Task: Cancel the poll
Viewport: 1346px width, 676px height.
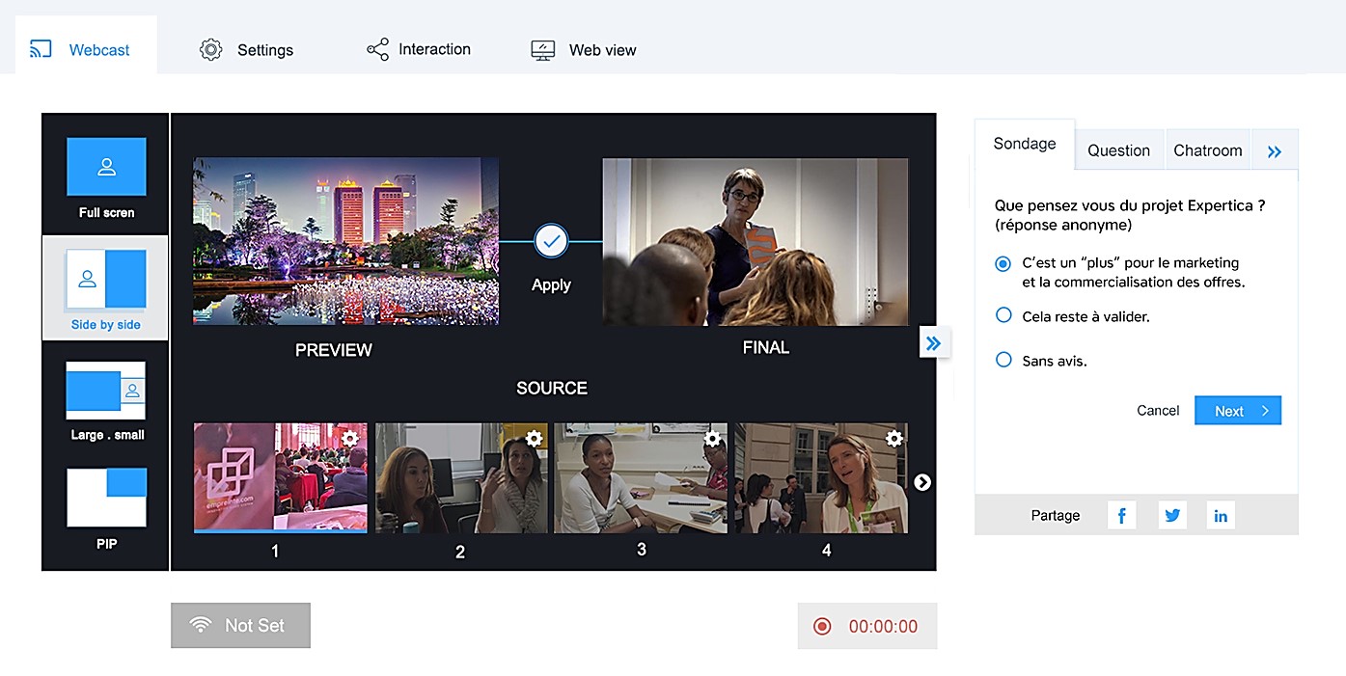Action: 1158,410
